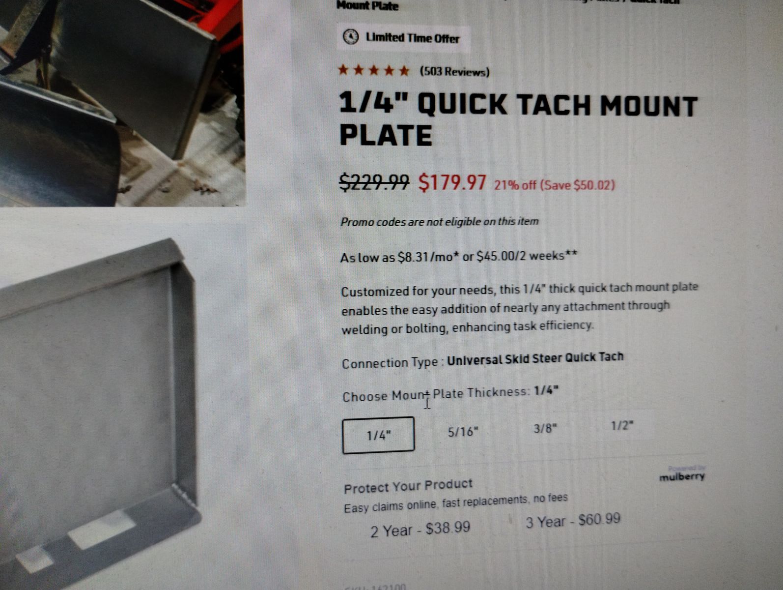
Task: Click the mulberry logo
Action: click(x=682, y=476)
